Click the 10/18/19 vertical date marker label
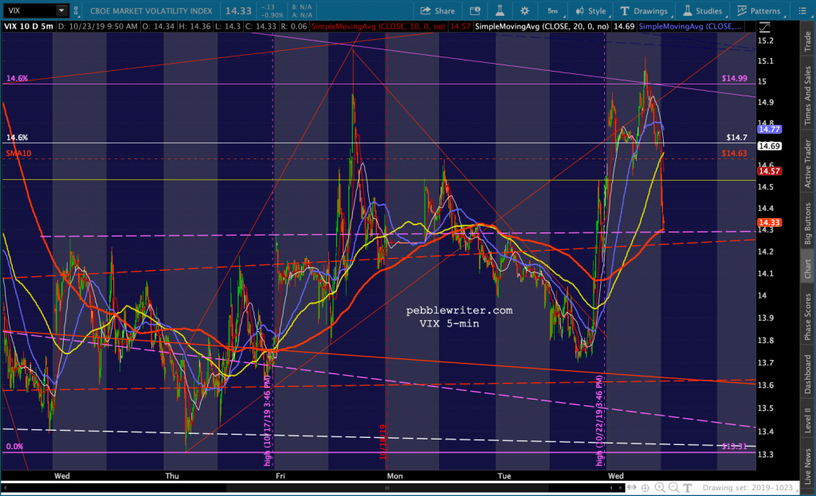Viewport: 816px width, 496px height. click(382, 442)
